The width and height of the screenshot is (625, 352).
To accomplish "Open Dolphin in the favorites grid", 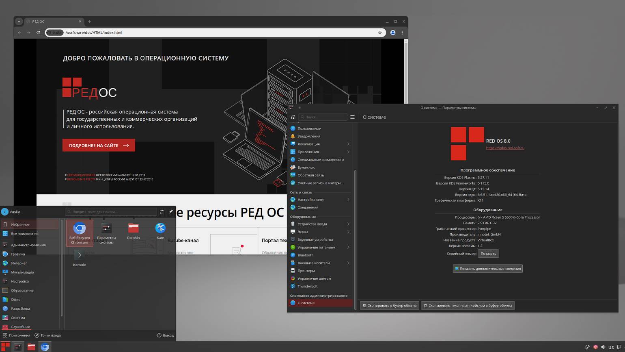I will (133, 229).
